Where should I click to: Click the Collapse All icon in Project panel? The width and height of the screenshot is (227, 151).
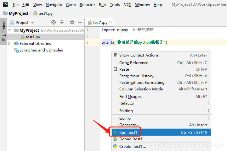(x=62, y=22)
